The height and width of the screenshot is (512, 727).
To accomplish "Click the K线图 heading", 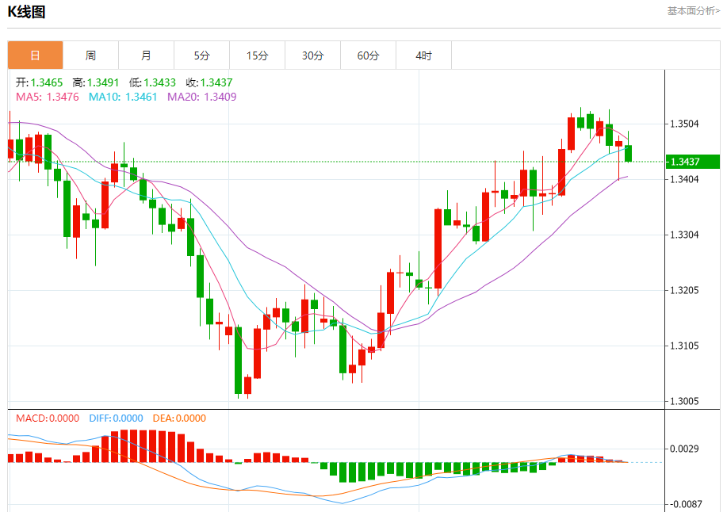I will 27,12.
